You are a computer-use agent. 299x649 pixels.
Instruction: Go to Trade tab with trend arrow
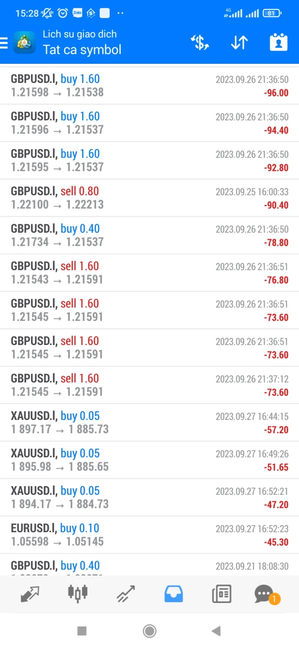pyautogui.click(x=126, y=594)
